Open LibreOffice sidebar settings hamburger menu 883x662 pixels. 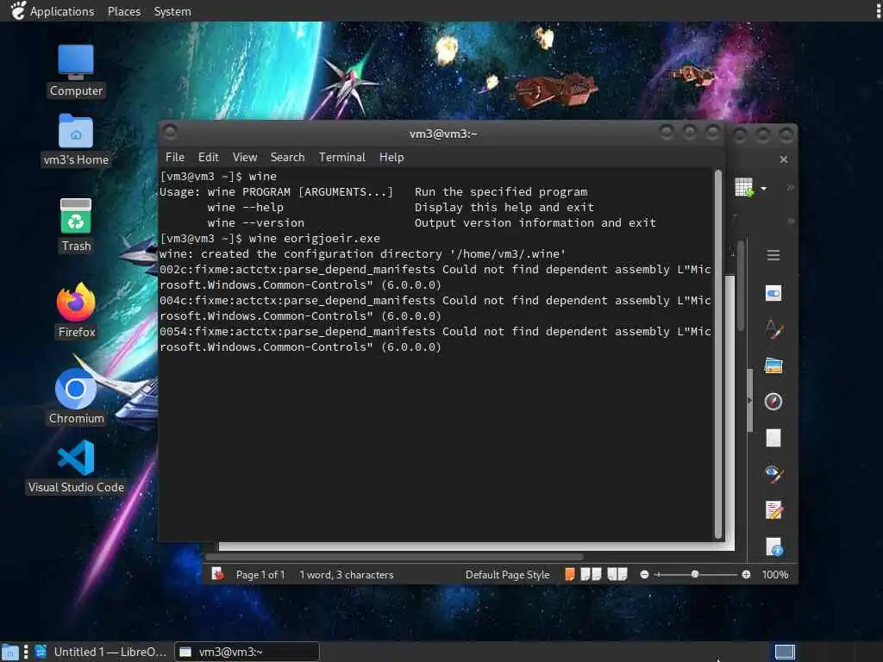point(773,255)
